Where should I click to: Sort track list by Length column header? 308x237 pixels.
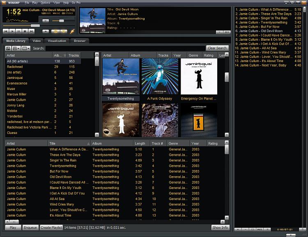coord(142,143)
